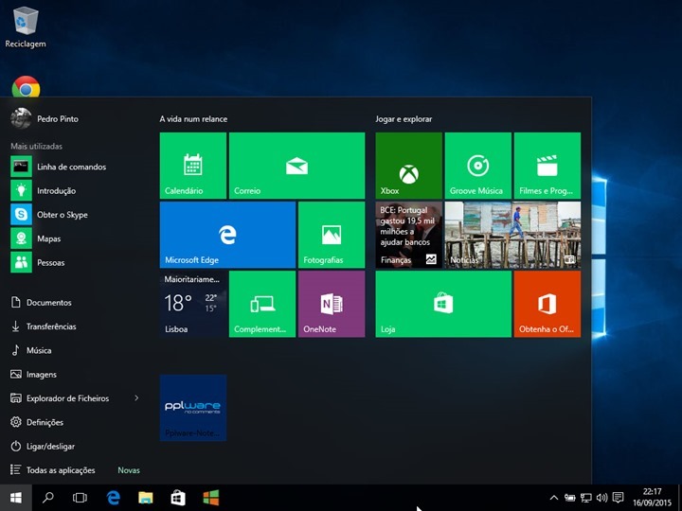The width and height of the screenshot is (682, 511).
Task: Open the Mapas app
Action: (36, 238)
